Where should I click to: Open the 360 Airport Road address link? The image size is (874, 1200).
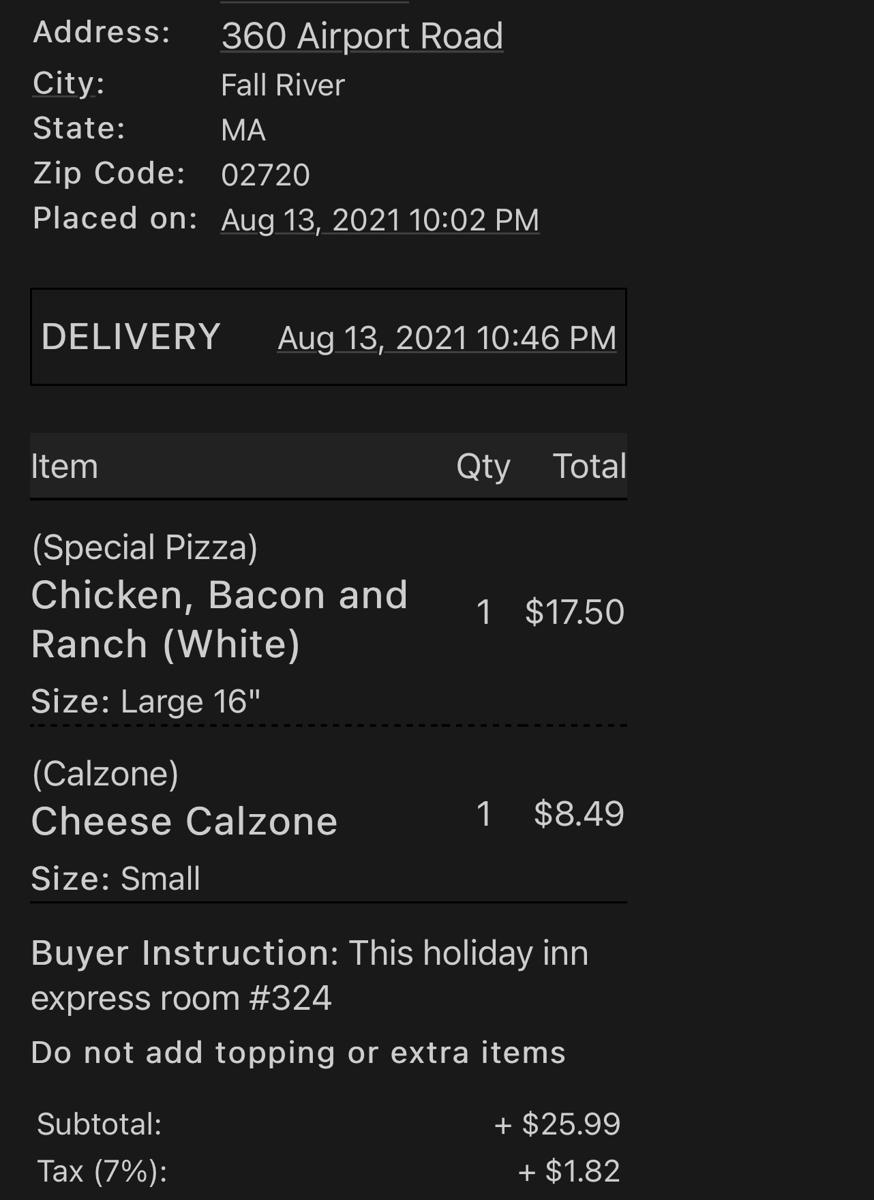pos(362,36)
